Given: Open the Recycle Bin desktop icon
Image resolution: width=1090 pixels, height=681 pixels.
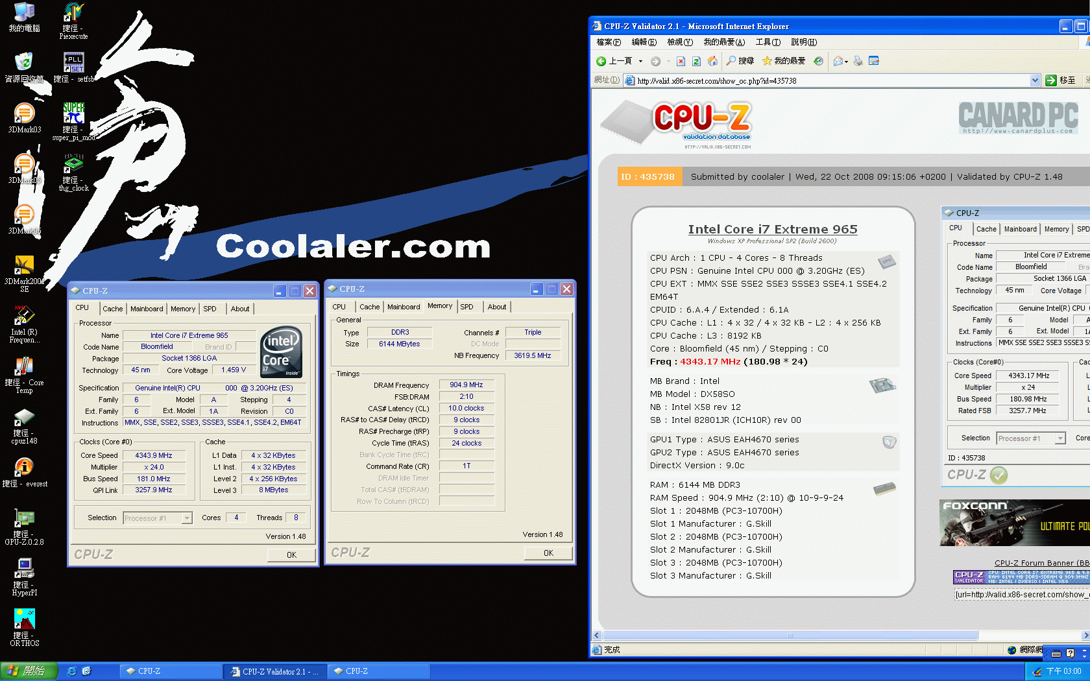Looking at the screenshot, I should point(24,68).
